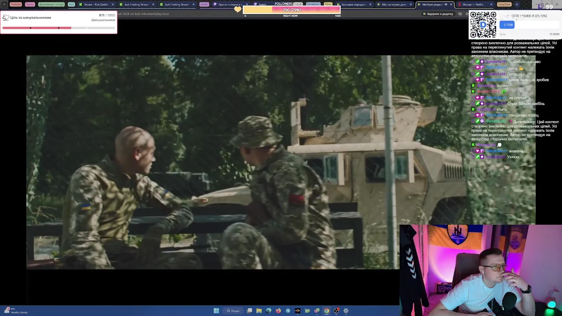Open the Youtube tab group
Viewport: 562px width, 316px height.
15,4
